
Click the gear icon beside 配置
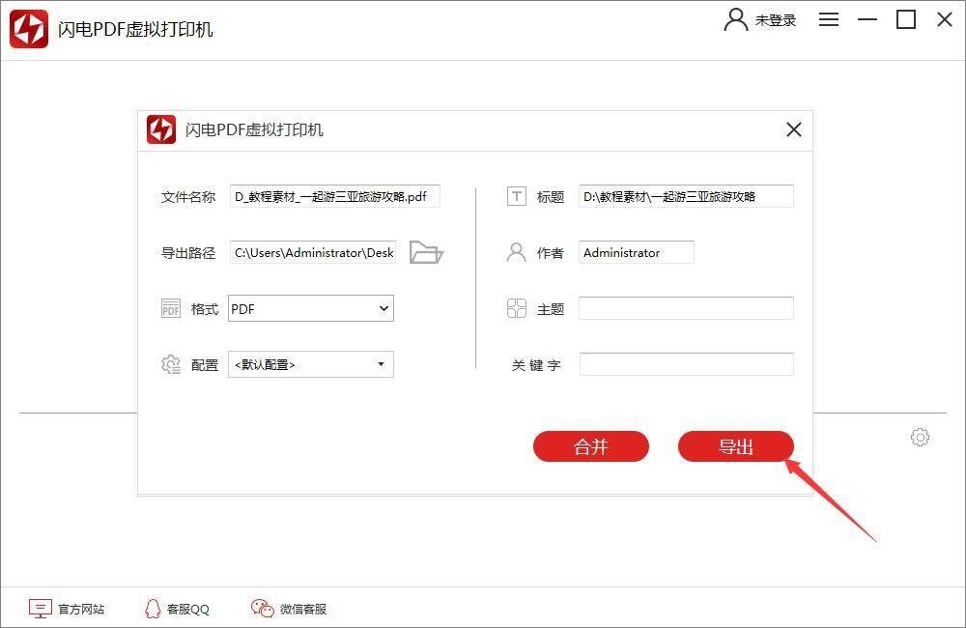tap(171, 364)
